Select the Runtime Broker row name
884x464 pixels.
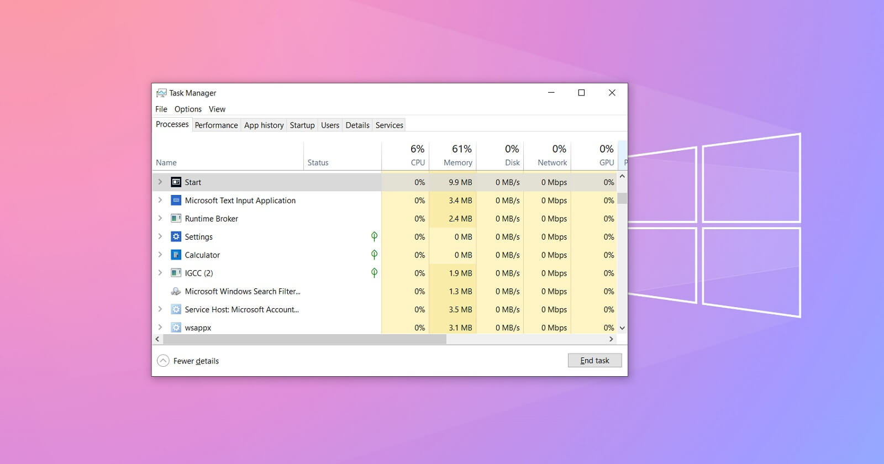(x=212, y=218)
